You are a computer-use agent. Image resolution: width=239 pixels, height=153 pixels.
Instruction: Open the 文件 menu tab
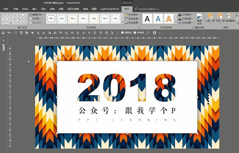click(6, 9)
